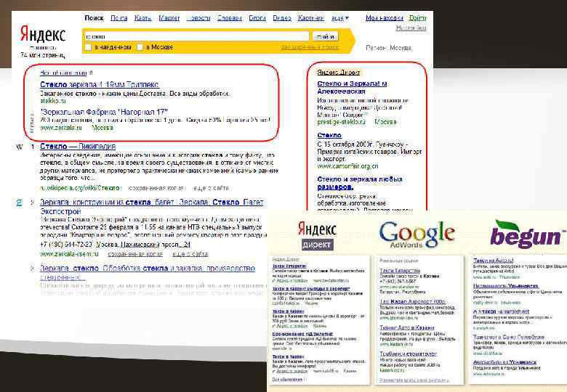Screen dimensions: 567x392
Task: Click the Войти login link
Action: (x=418, y=17)
